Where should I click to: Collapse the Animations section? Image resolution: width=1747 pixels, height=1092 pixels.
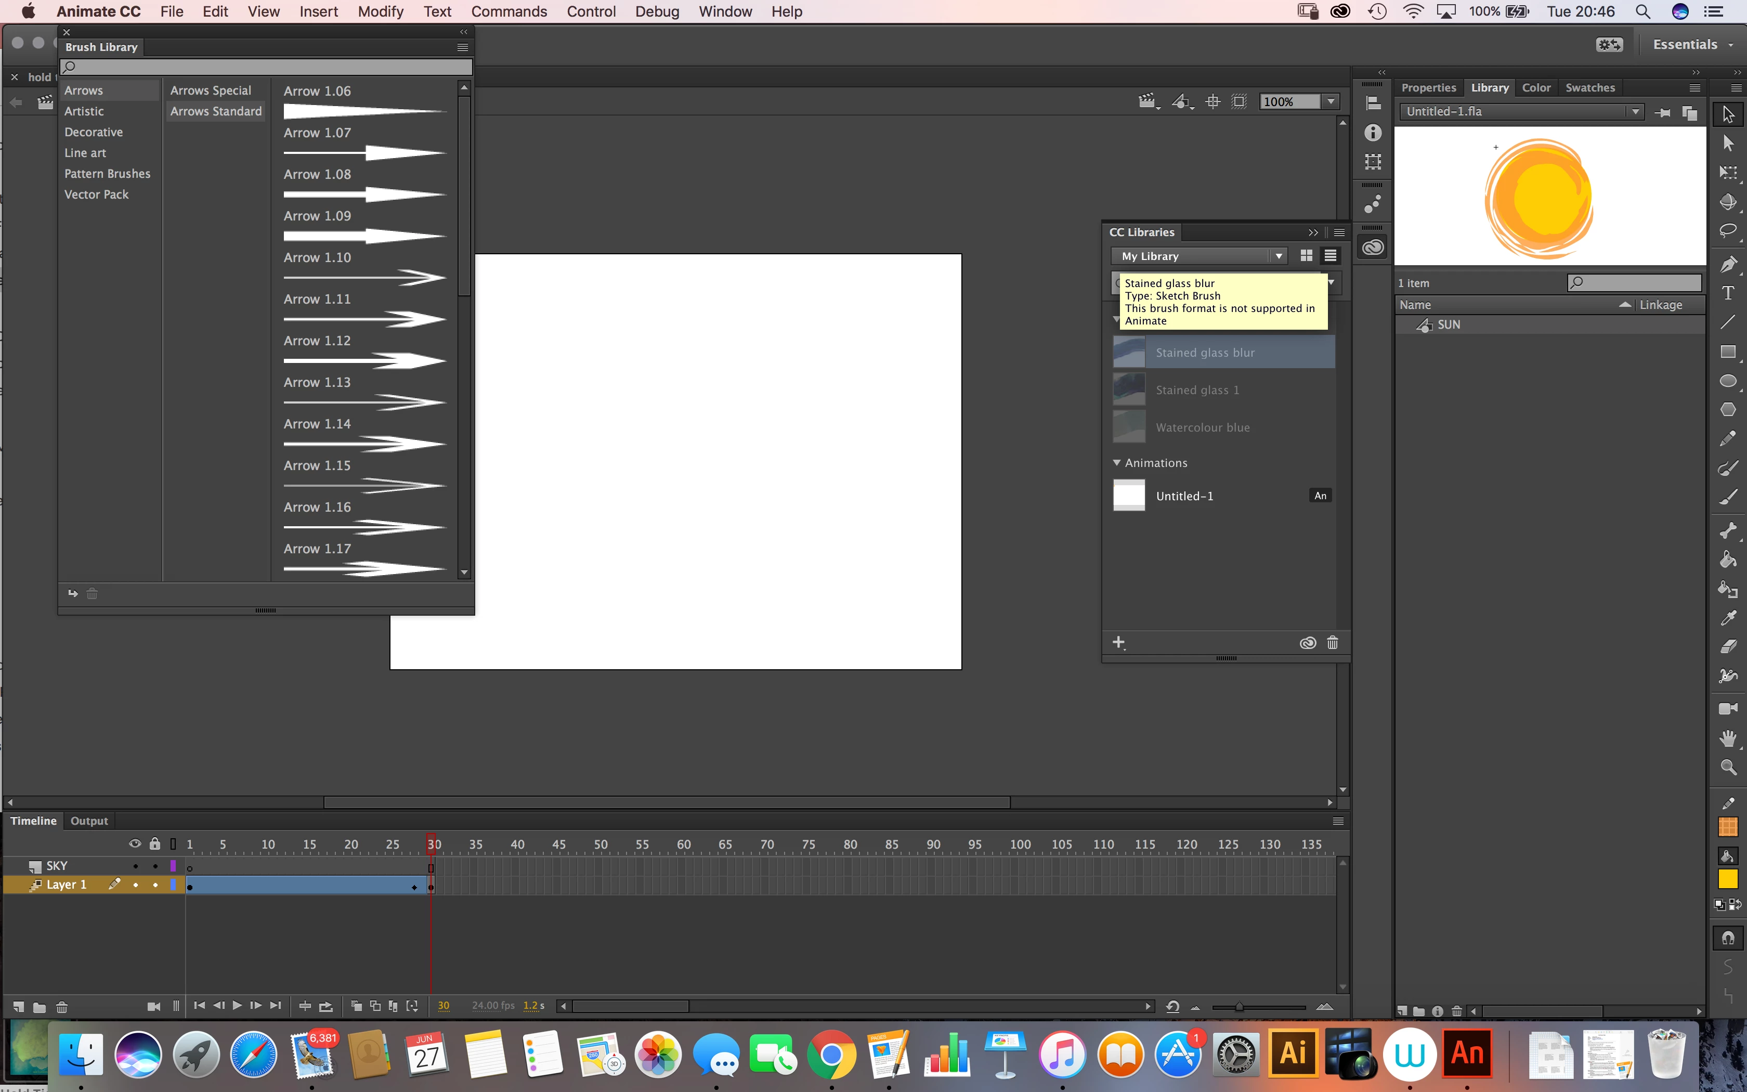coord(1117,463)
